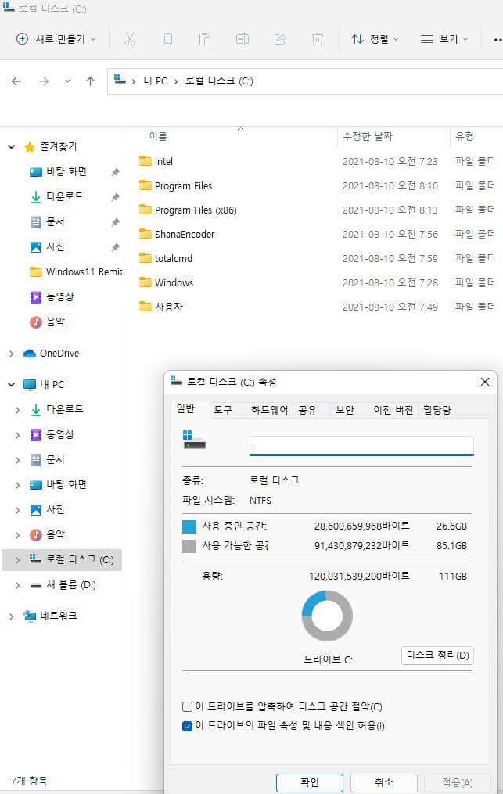Expand 로컬 디스크 (C:) in tree
The width and height of the screenshot is (503, 794).
click(x=18, y=560)
